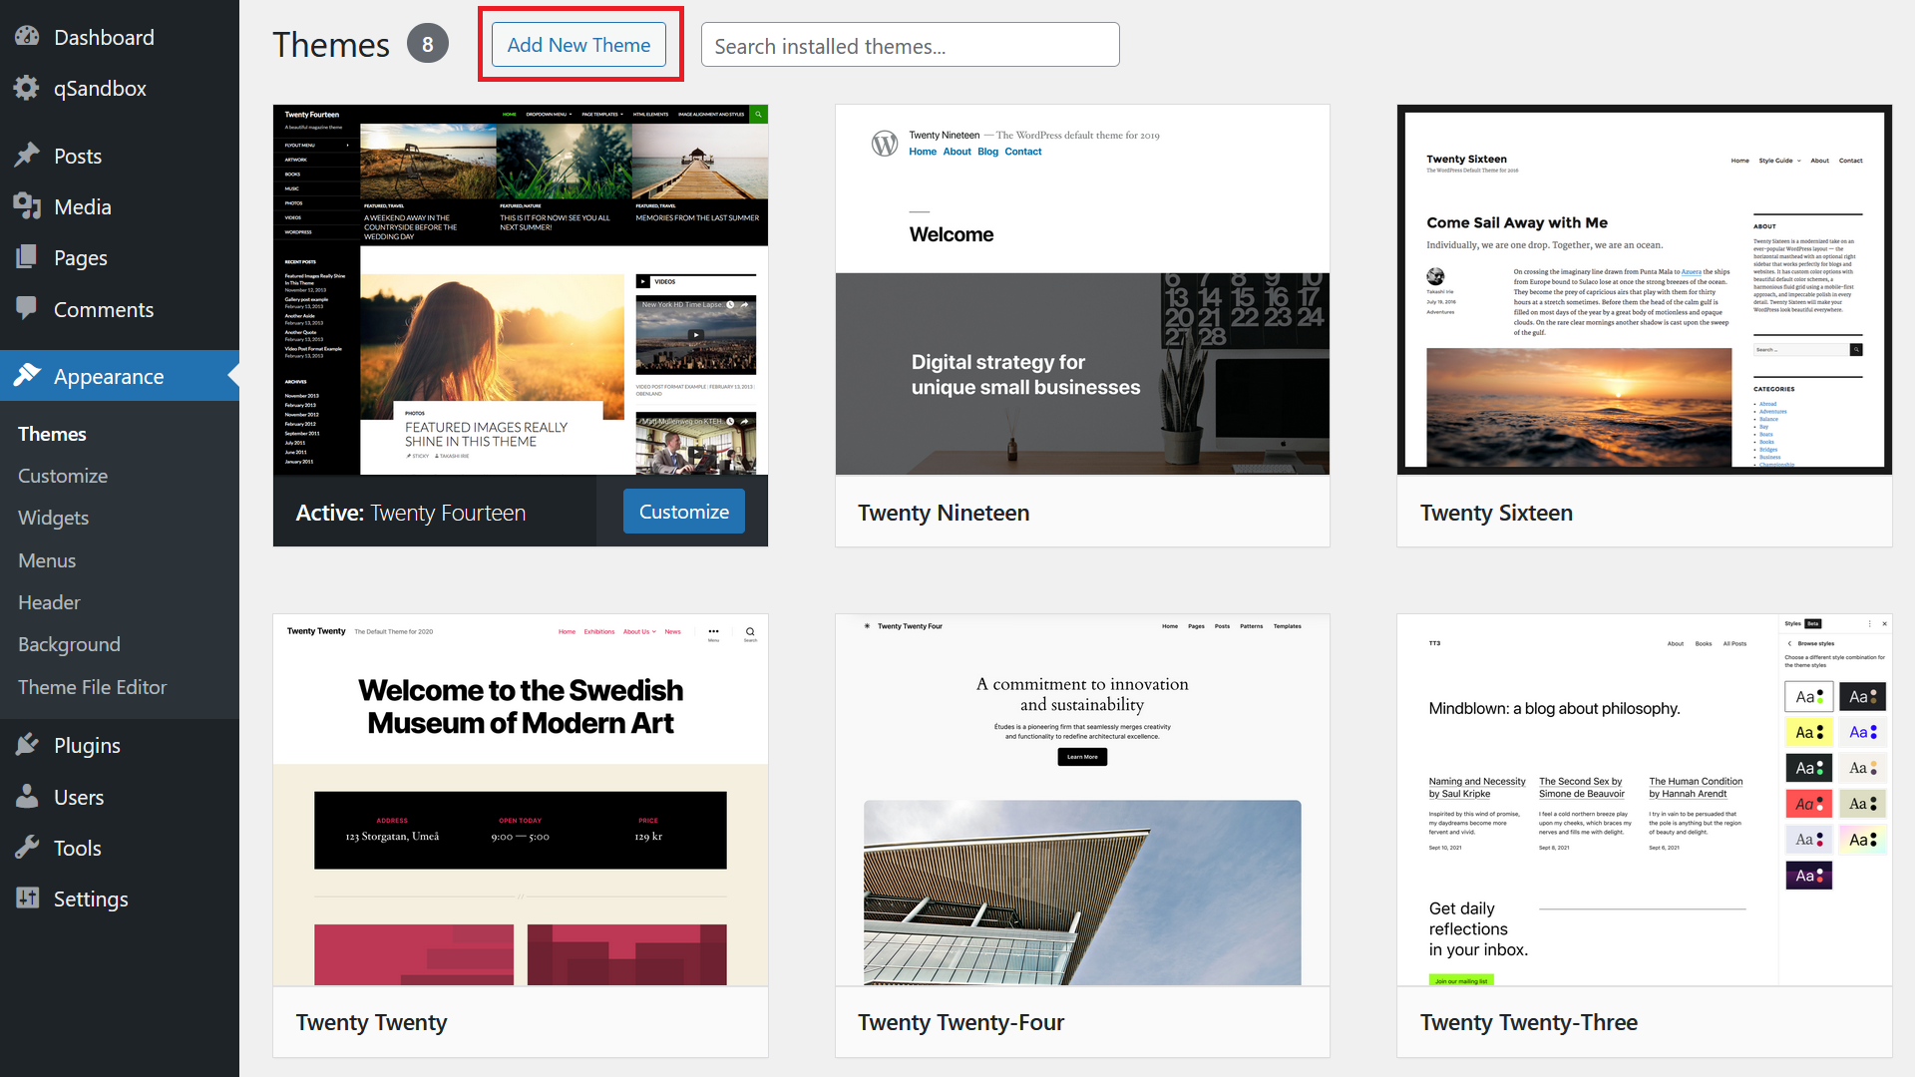Screen dimensions: 1915x1077
Task: Open Background submenu link
Action: click(x=69, y=644)
